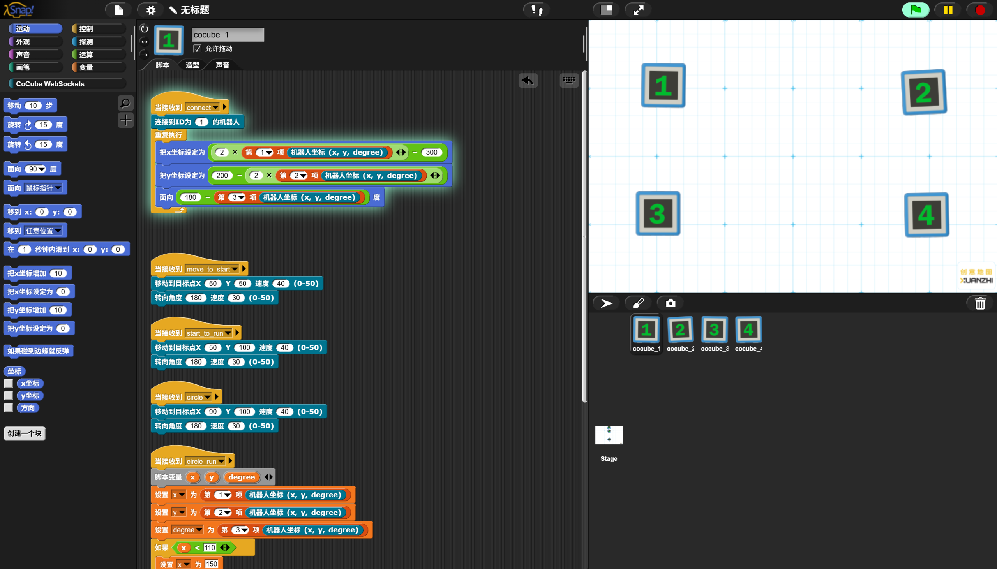
Task: Enable the x坐标 watcher checkbox
Action: click(x=9, y=383)
